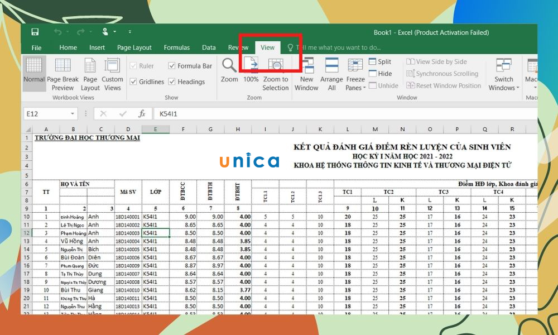The width and height of the screenshot is (558, 335).
Task: Uncheck the Formula Bar checkbox
Action: pos(172,66)
